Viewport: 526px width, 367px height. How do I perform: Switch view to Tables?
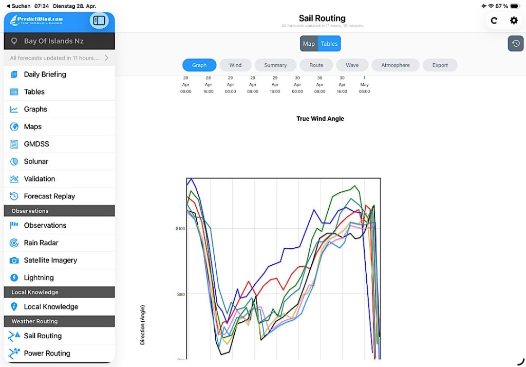(329, 44)
